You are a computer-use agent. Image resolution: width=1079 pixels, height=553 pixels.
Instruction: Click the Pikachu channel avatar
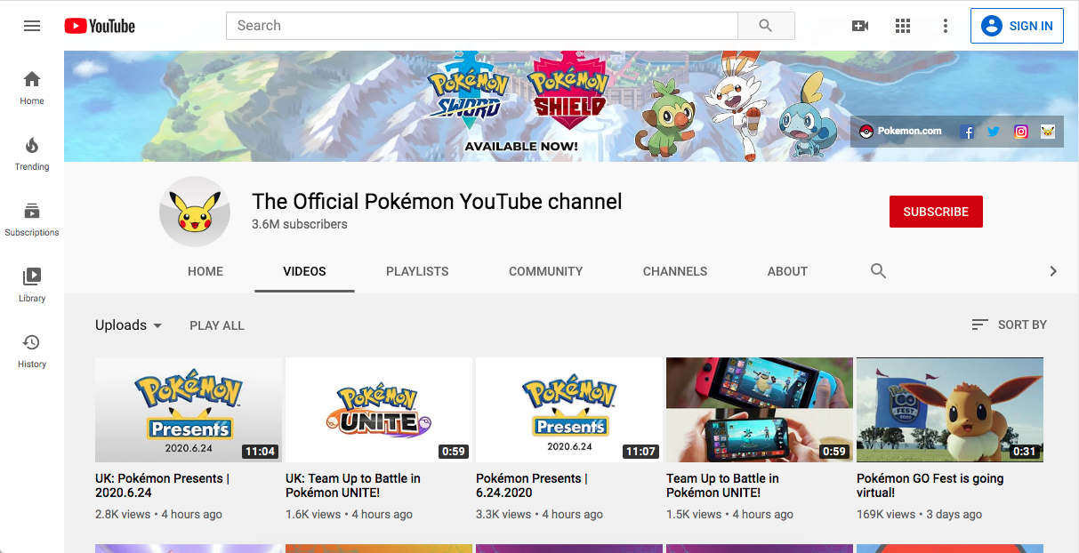click(x=195, y=212)
